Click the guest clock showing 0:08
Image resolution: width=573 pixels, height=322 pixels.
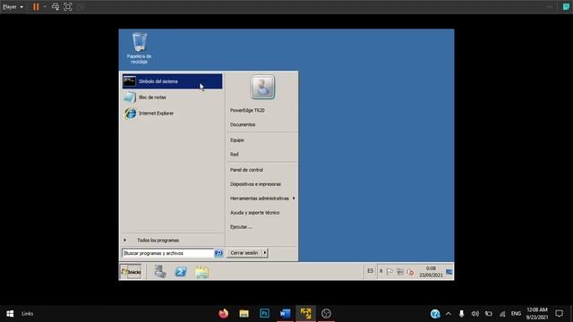pos(431,272)
